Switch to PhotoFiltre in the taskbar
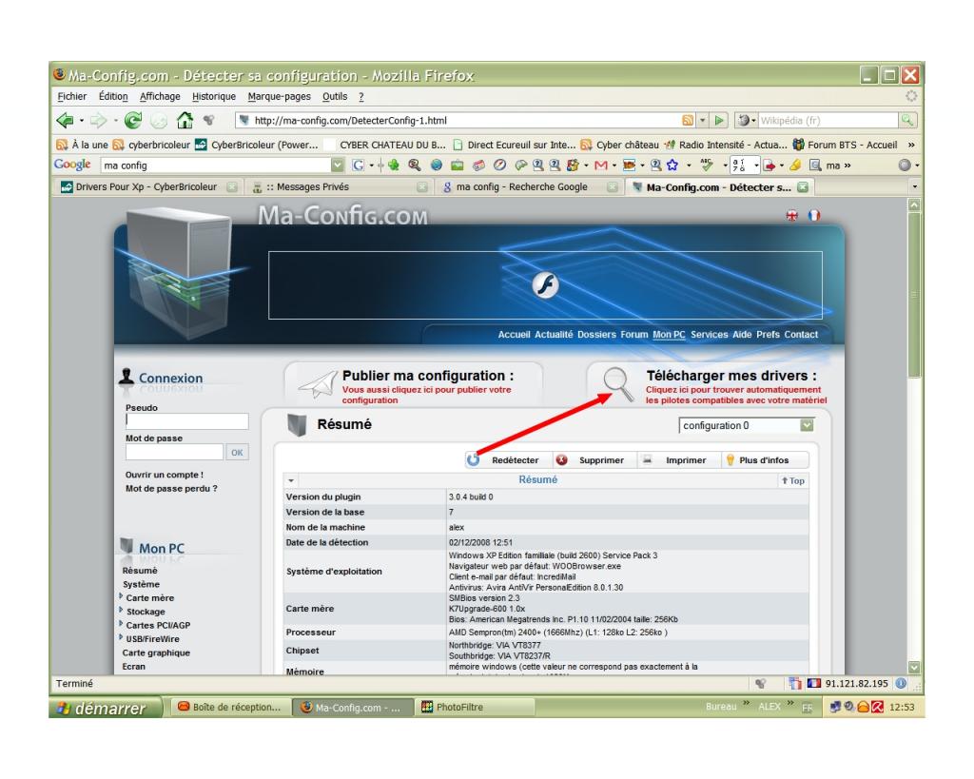This screenshot has width=974, height=779. [x=476, y=707]
